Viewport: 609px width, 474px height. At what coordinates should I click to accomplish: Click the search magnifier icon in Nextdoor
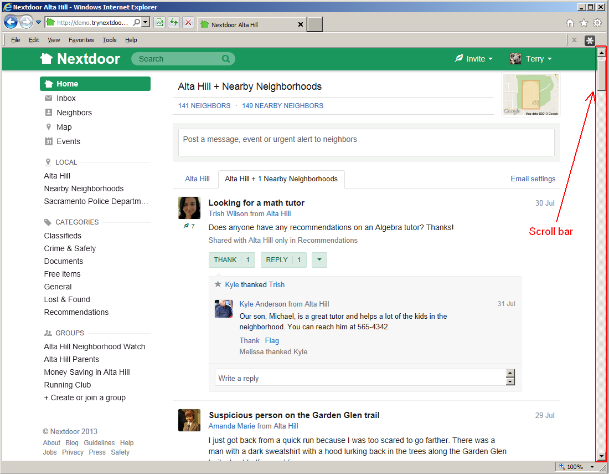click(226, 59)
